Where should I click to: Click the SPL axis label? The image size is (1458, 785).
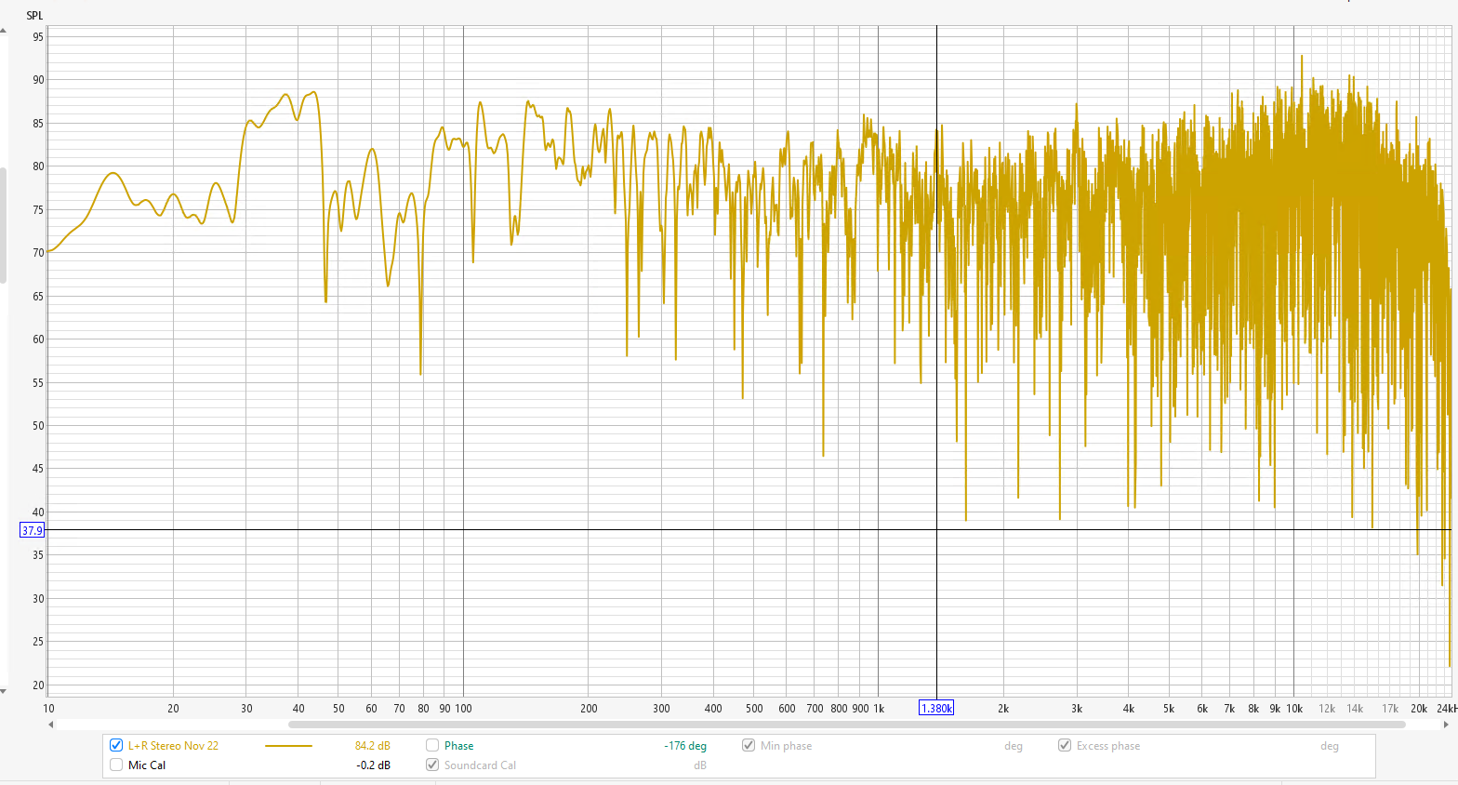[x=34, y=15]
